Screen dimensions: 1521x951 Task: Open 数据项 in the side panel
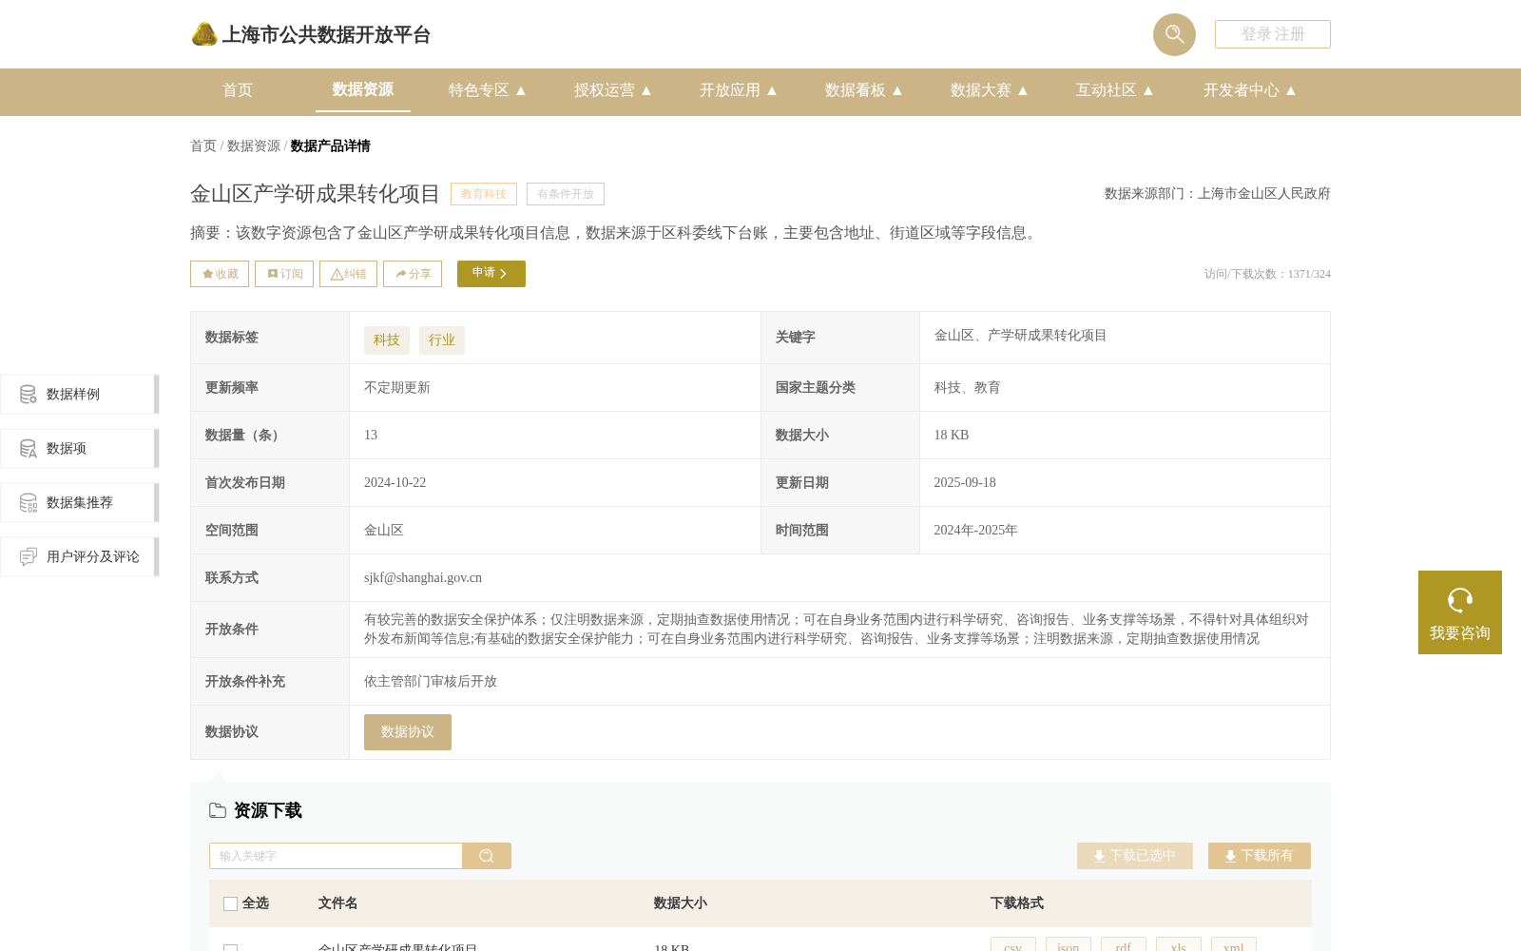click(x=79, y=448)
